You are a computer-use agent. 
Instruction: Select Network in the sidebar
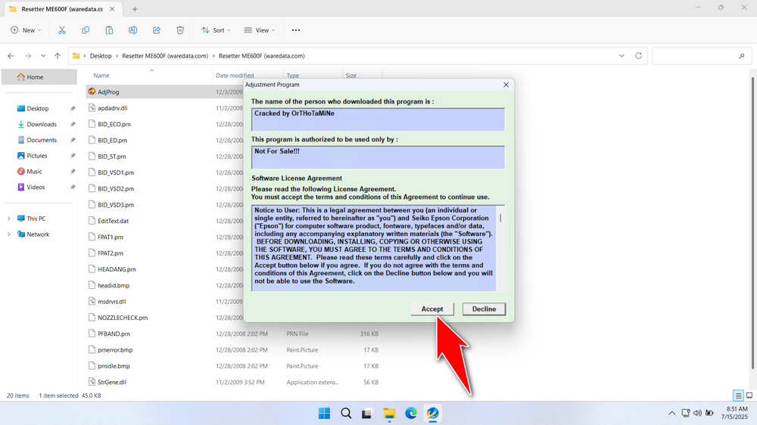38,234
